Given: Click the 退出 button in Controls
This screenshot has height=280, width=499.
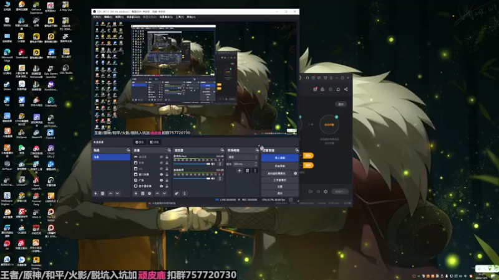Looking at the screenshot, I should [x=279, y=193].
